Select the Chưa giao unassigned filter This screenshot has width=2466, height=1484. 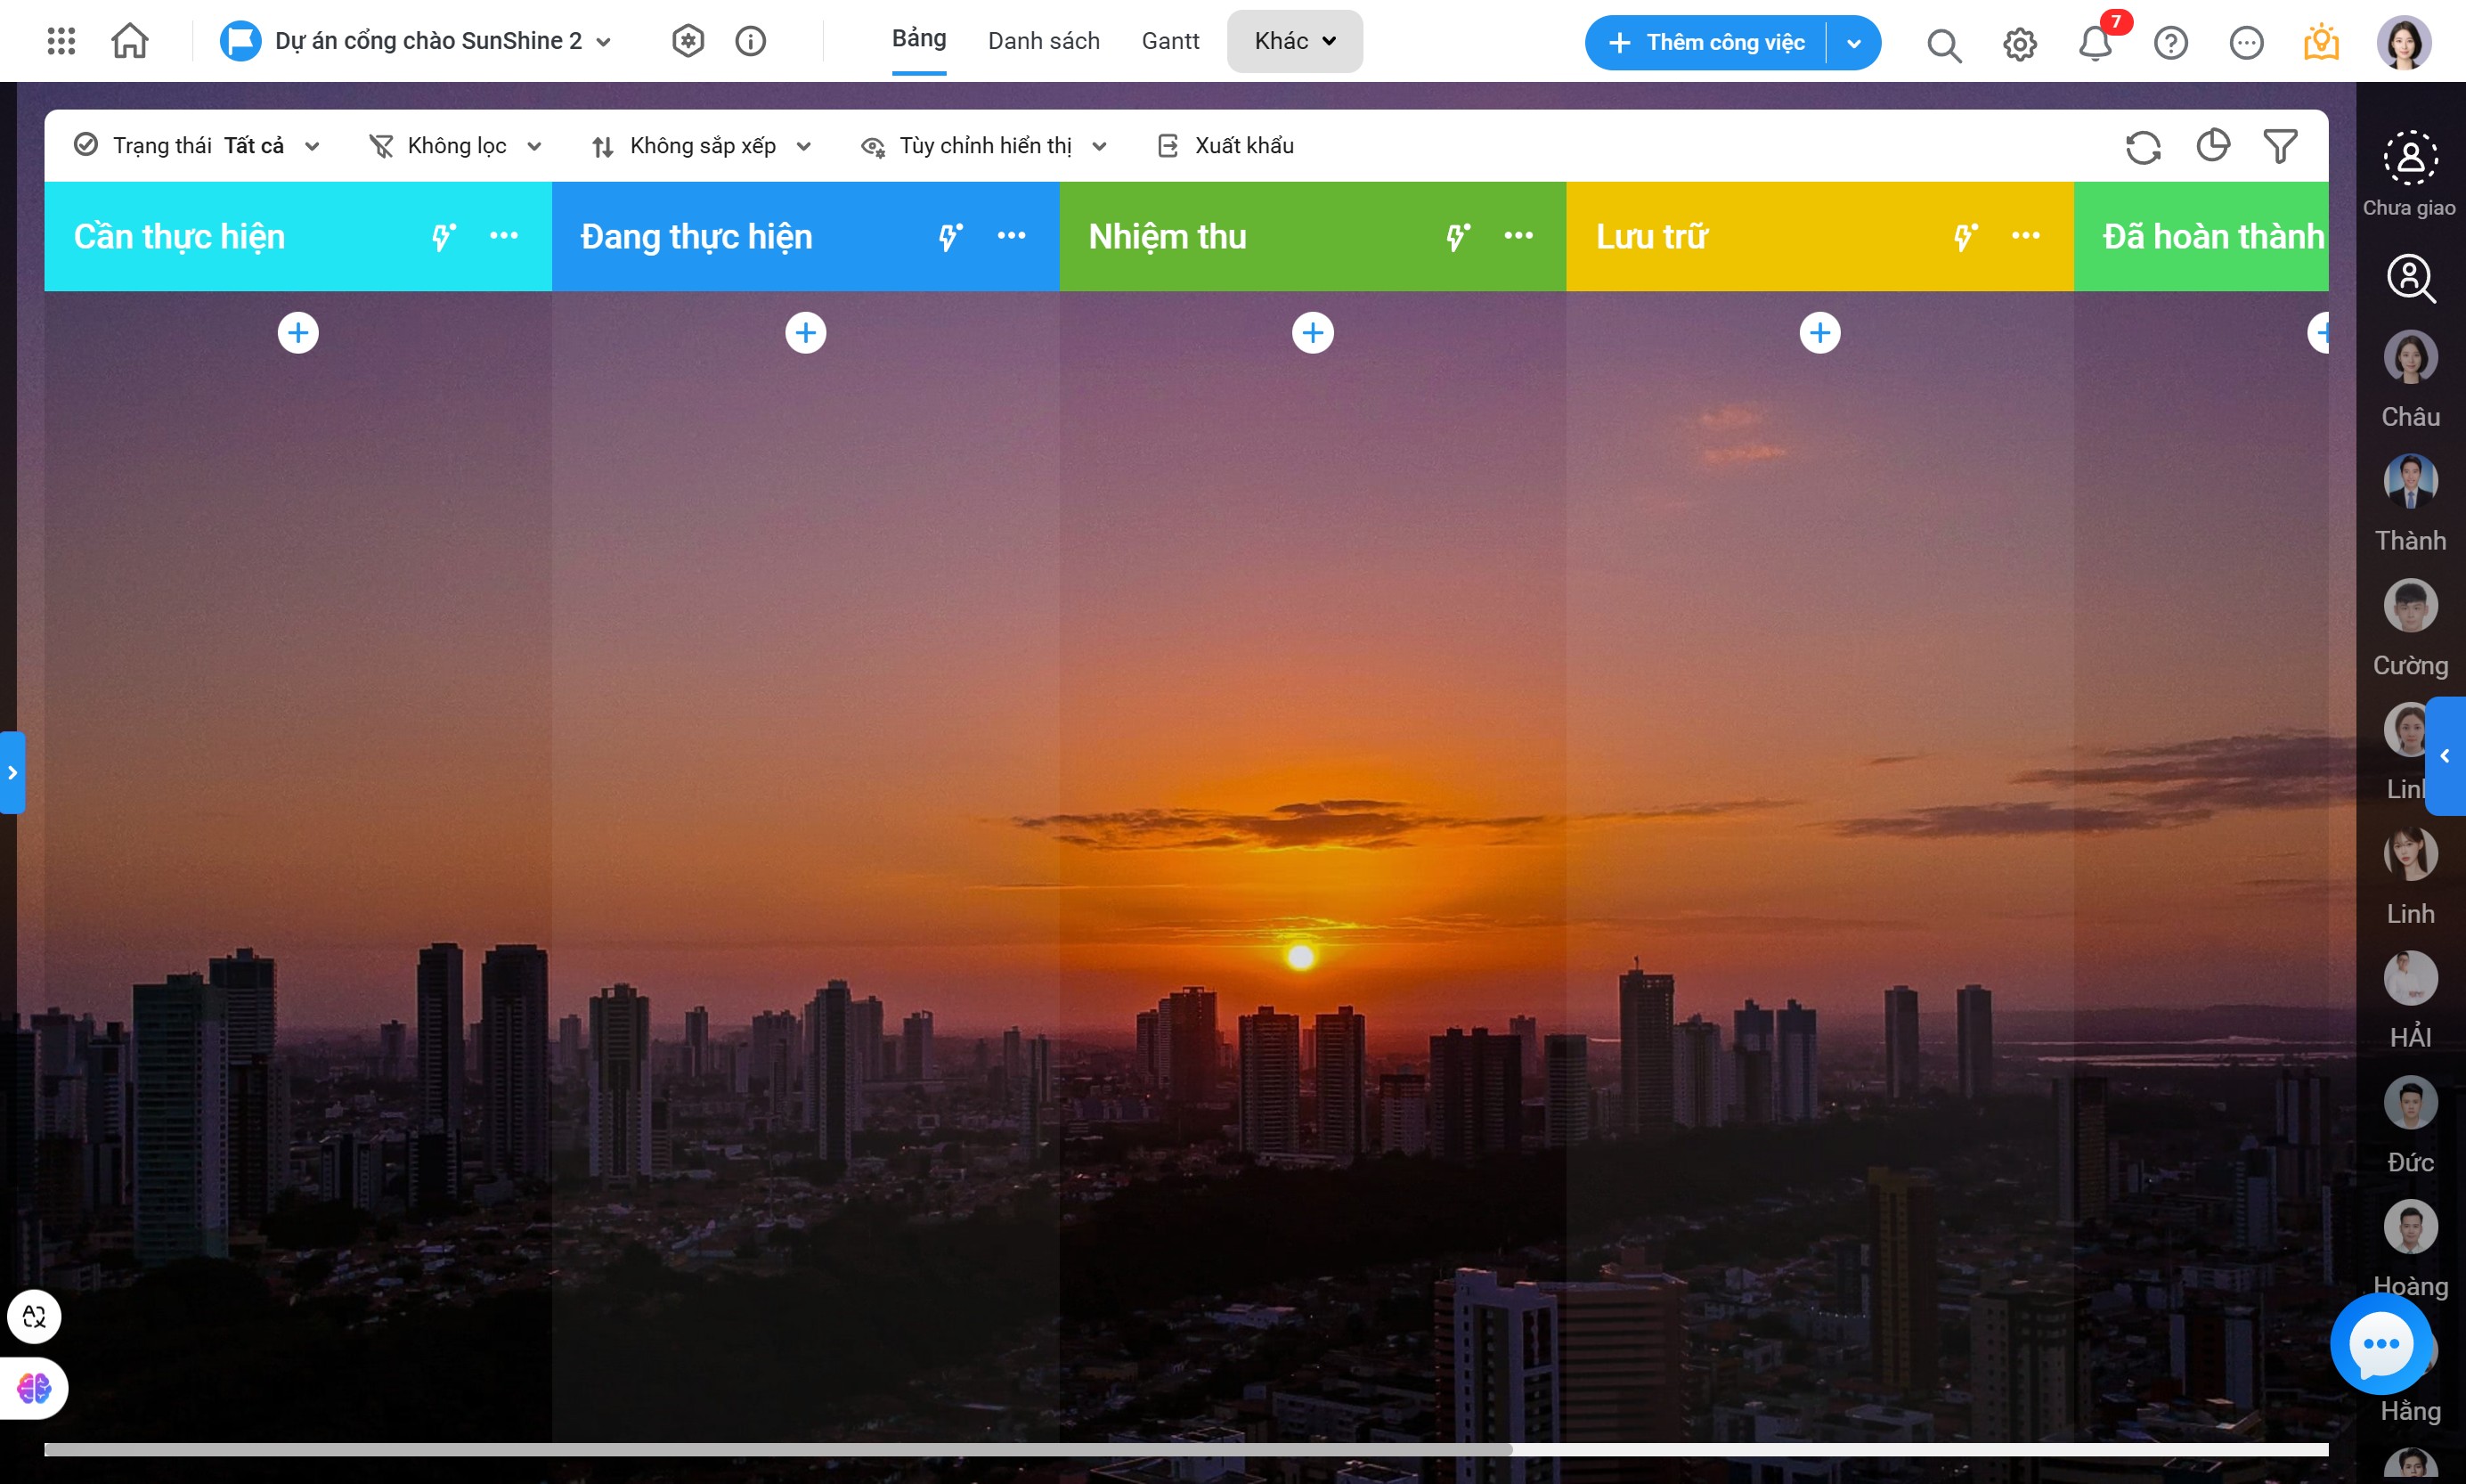click(x=2410, y=159)
